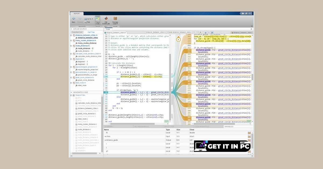The height and width of the screenshot is (169, 323).
Task: Collapse distance_between_cities.m tree node
Action: point(71,35)
